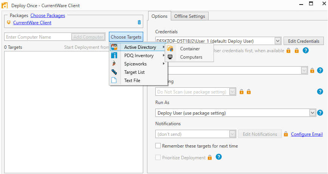Image resolution: width=328 pixels, height=174 pixels.
Task: Click the Container folder icon
Action: pyautogui.click(x=170, y=48)
